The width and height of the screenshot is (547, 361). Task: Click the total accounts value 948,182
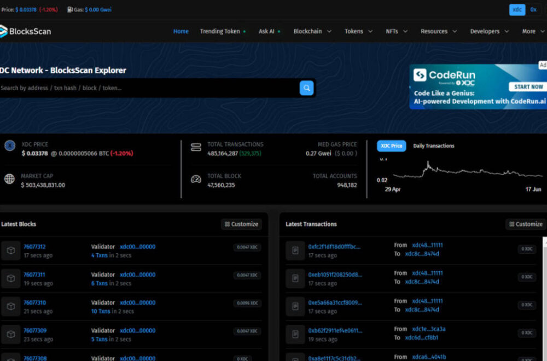pyautogui.click(x=347, y=185)
